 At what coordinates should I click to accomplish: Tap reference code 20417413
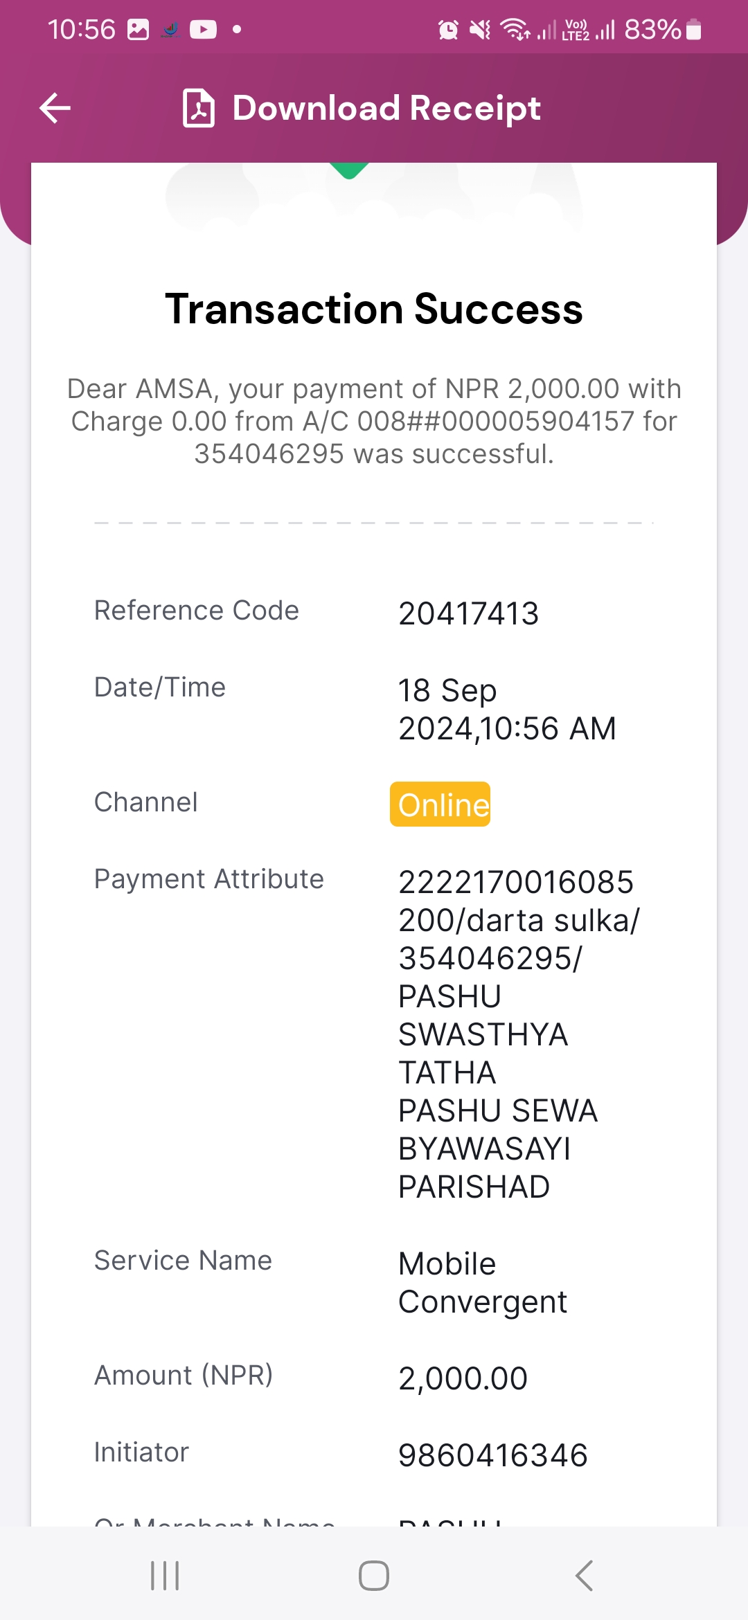point(469,613)
